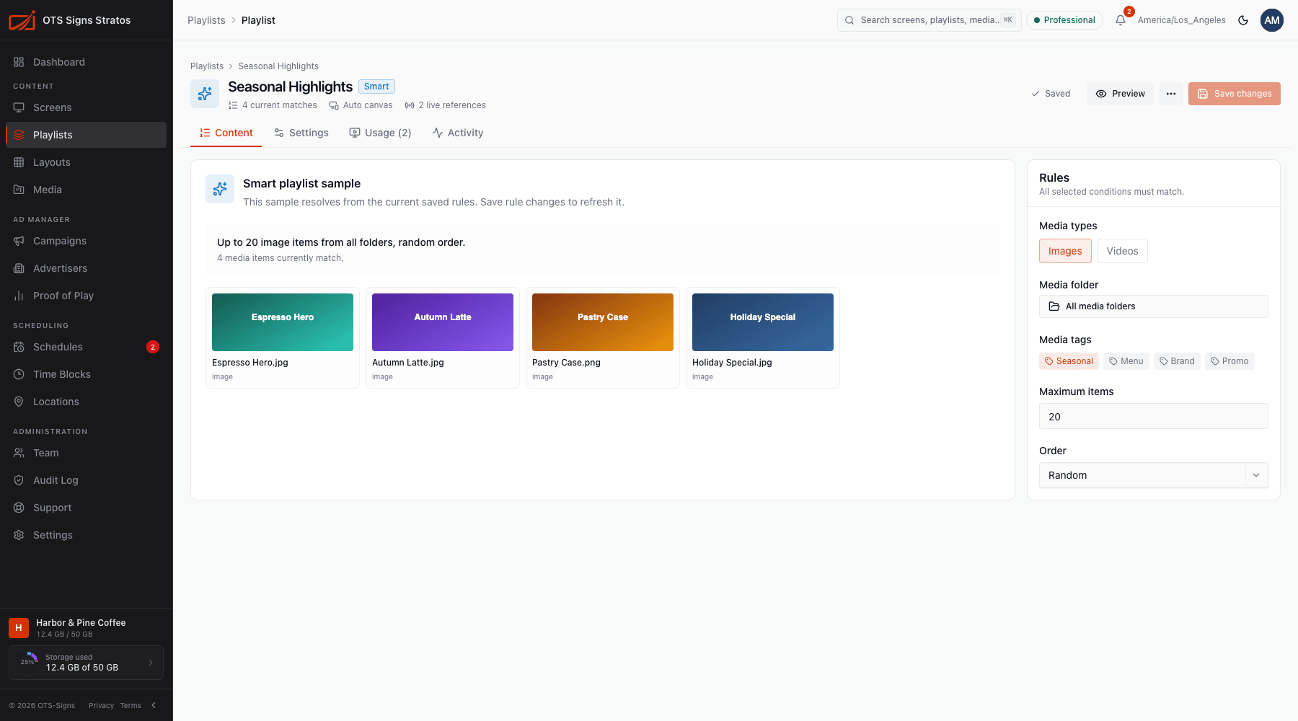1298x721 pixels.
Task: Open the All media folders selector
Action: pyautogui.click(x=1153, y=306)
